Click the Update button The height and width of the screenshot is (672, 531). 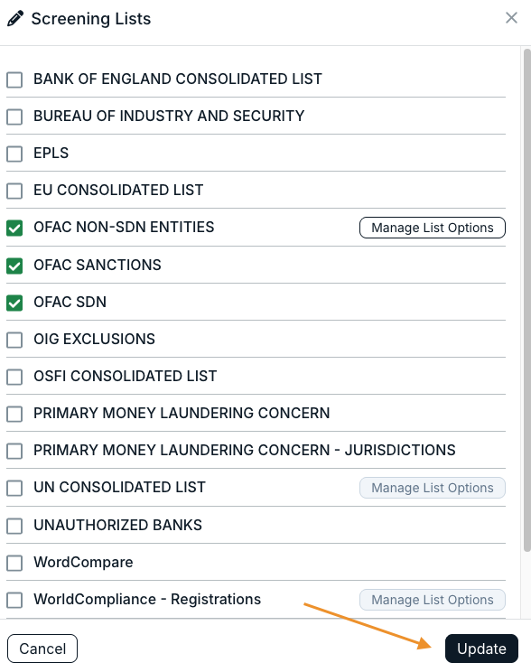coord(481,649)
